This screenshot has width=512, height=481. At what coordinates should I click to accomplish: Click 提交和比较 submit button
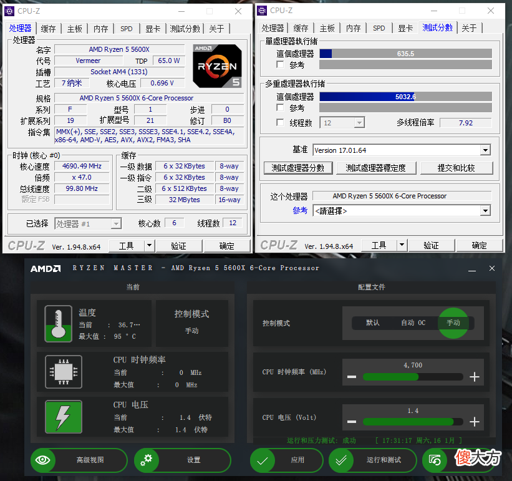(x=456, y=168)
